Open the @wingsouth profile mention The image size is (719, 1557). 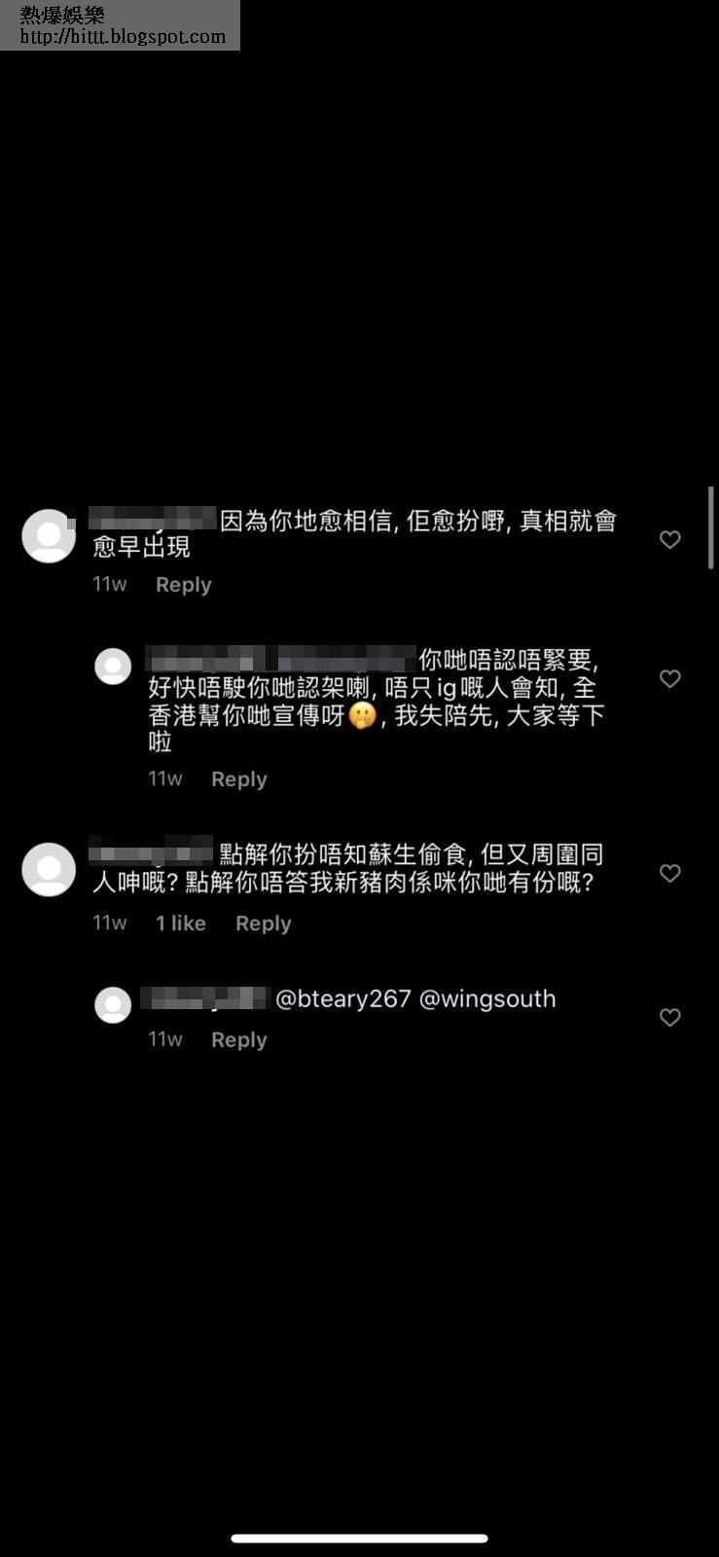(x=486, y=999)
